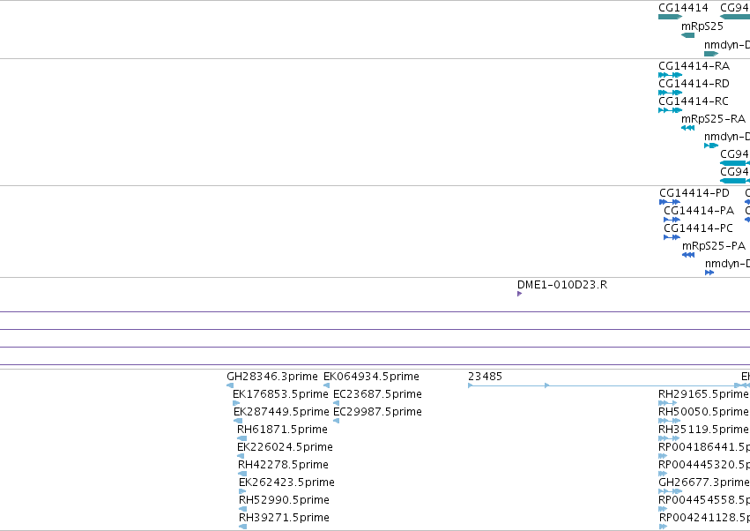Select the RH50050.5prime EST glyph
The height and width of the screenshot is (531, 750).
click(x=670, y=421)
